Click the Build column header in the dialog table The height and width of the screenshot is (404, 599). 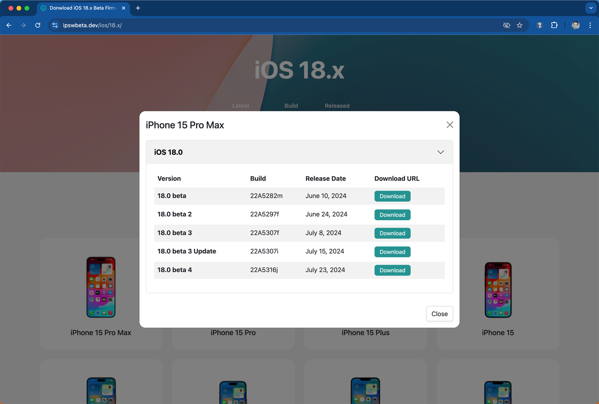[258, 179]
